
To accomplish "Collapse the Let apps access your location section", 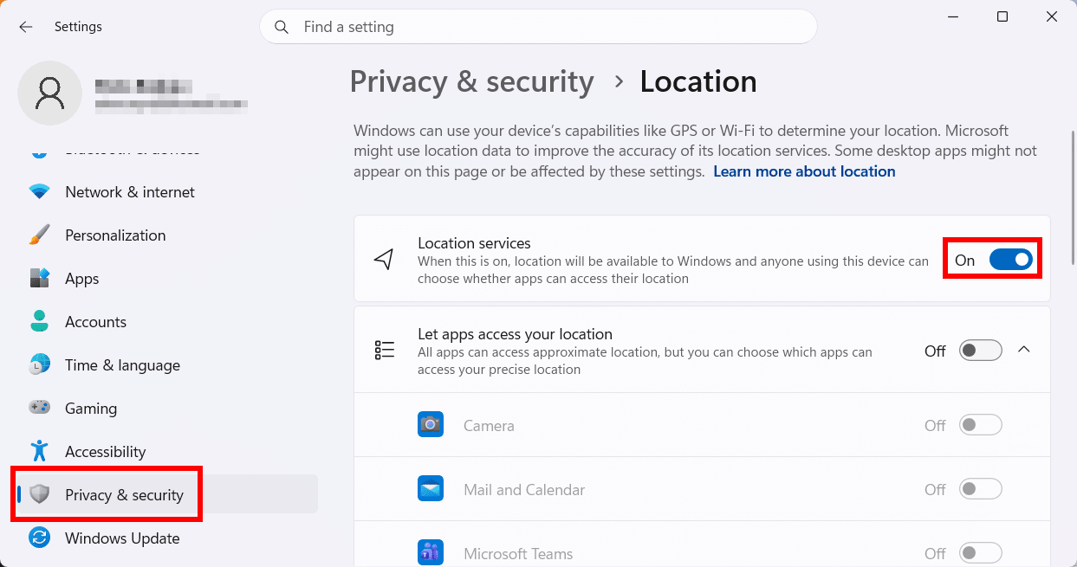I will [1024, 350].
